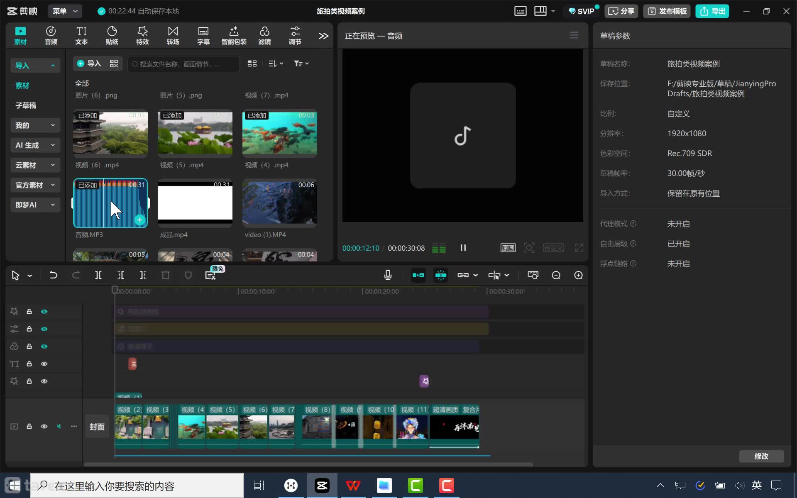This screenshot has height=498, width=797.
Task: Split the clip at playhead
Action: [x=98, y=275]
